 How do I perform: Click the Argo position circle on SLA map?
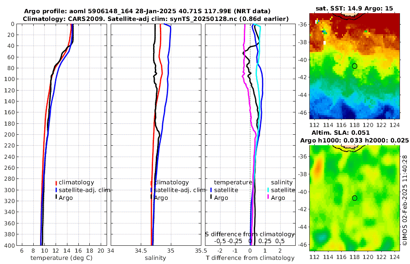354,198
